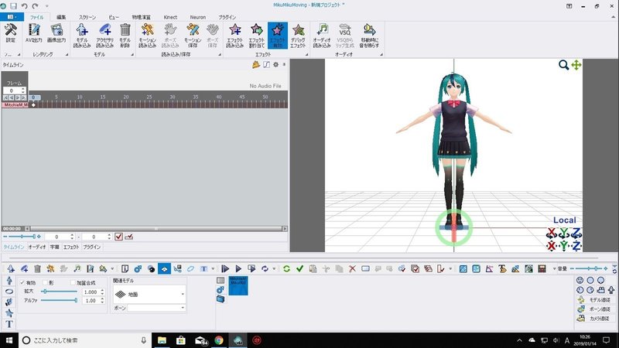Click magnifier zoom icon in viewport
Viewport: 619px width, 348px height.
pyautogui.click(x=563, y=65)
